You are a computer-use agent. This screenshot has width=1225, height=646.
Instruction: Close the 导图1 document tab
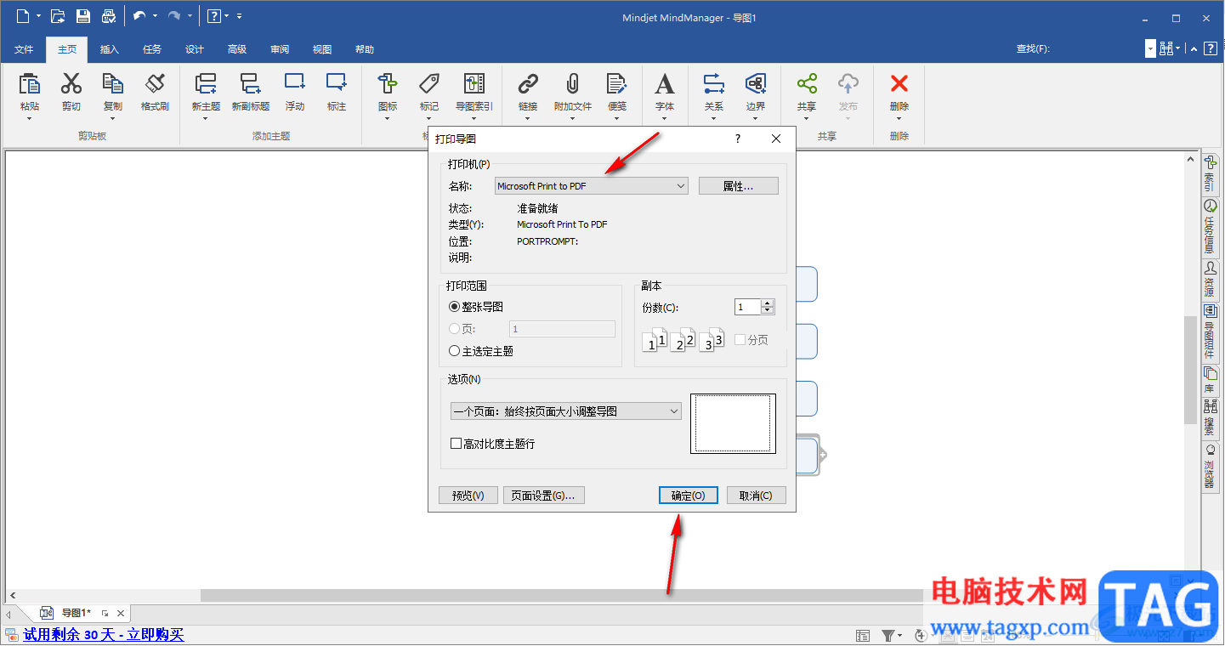tap(121, 613)
